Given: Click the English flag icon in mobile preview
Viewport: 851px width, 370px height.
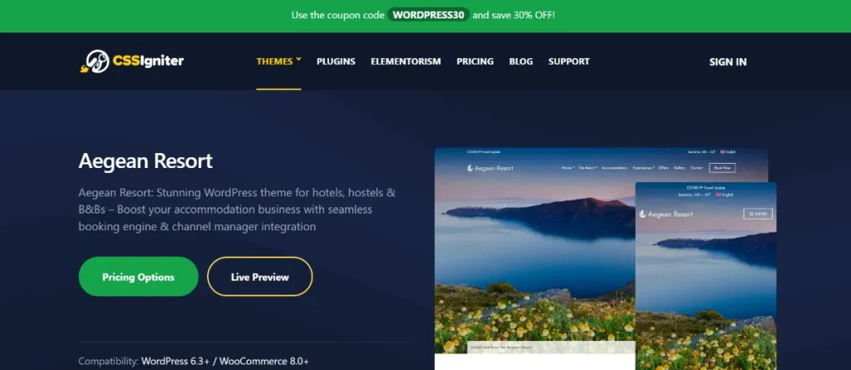Looking at the screenshot, I should (x=718, y=195).
